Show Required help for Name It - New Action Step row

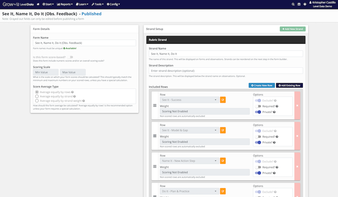tap(277, 167)
